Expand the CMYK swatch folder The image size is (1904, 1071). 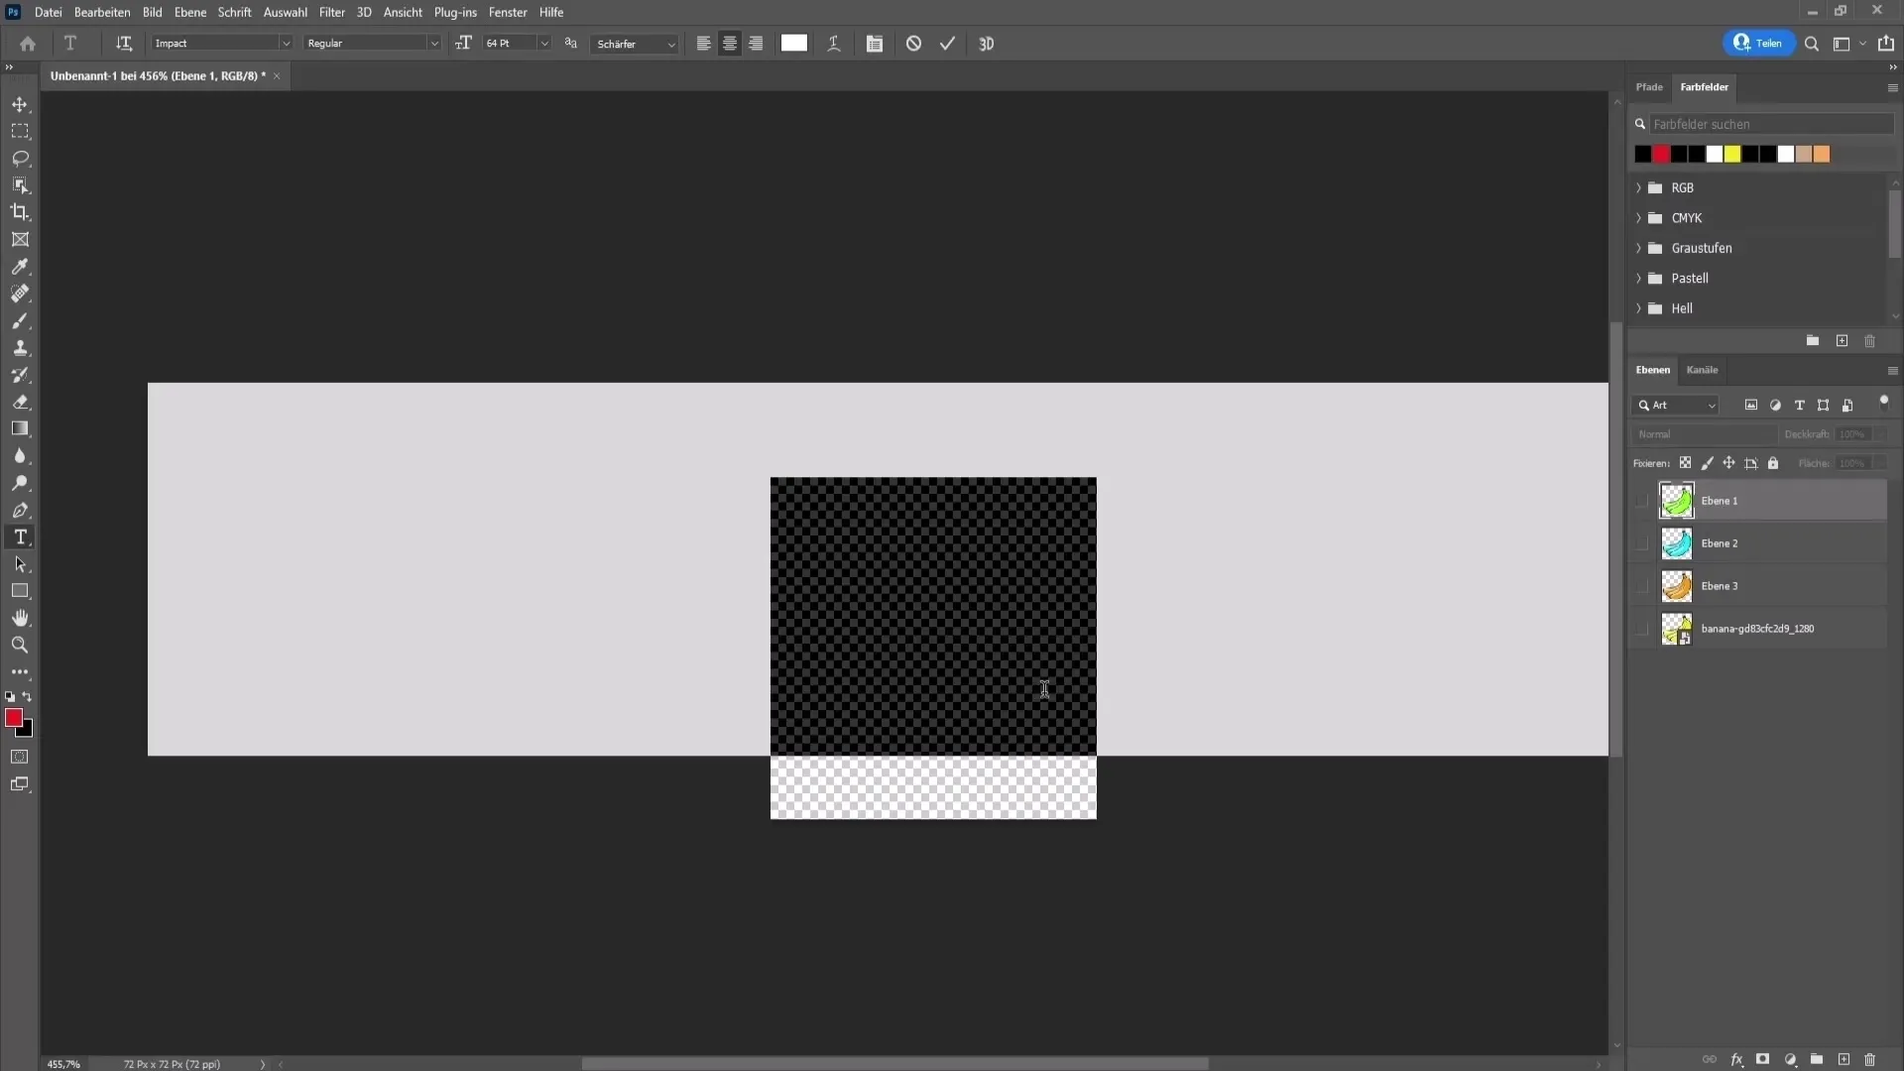[x=1638, y=218]
